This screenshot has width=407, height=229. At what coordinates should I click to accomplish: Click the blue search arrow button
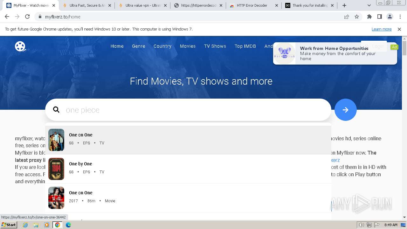(345, 110)
